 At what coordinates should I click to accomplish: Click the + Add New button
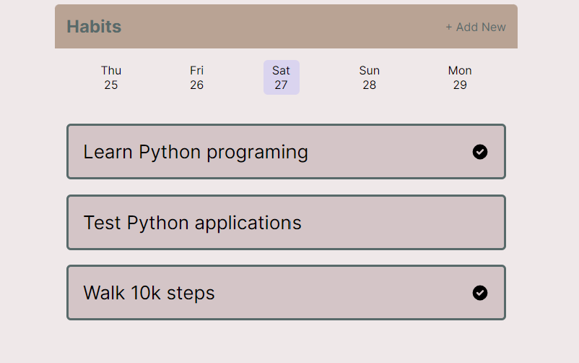pyautogui.click(x=476, y=27)
